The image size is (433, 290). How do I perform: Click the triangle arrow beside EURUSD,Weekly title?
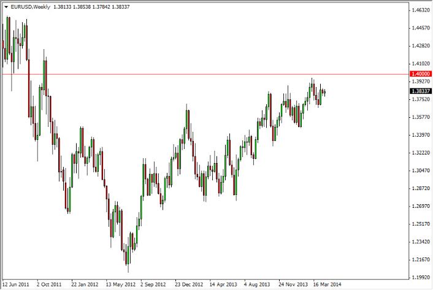pos(6,7)
